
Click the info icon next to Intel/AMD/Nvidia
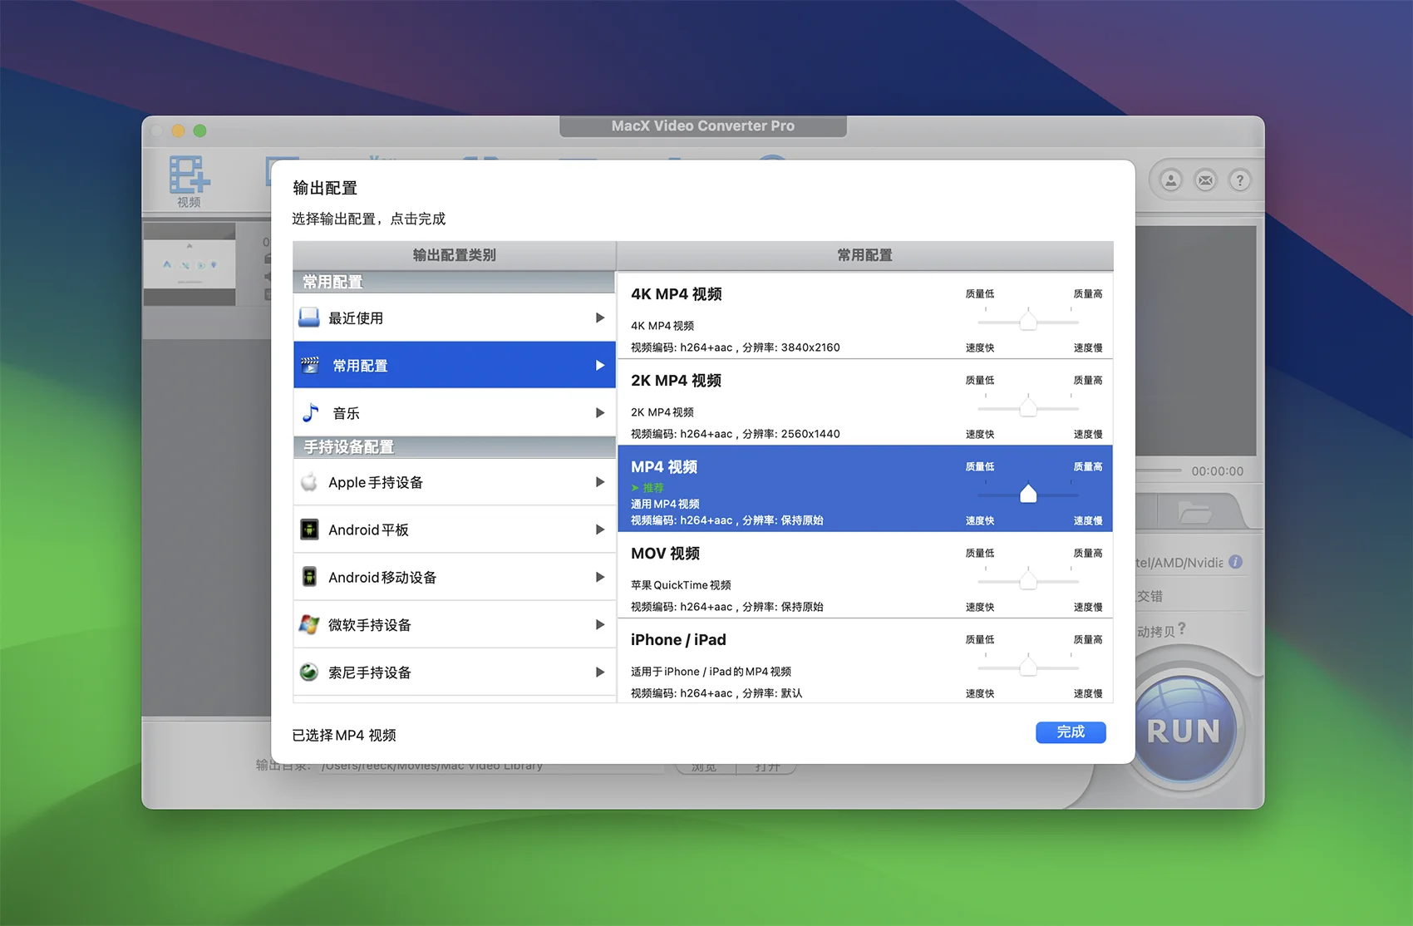1236,562
